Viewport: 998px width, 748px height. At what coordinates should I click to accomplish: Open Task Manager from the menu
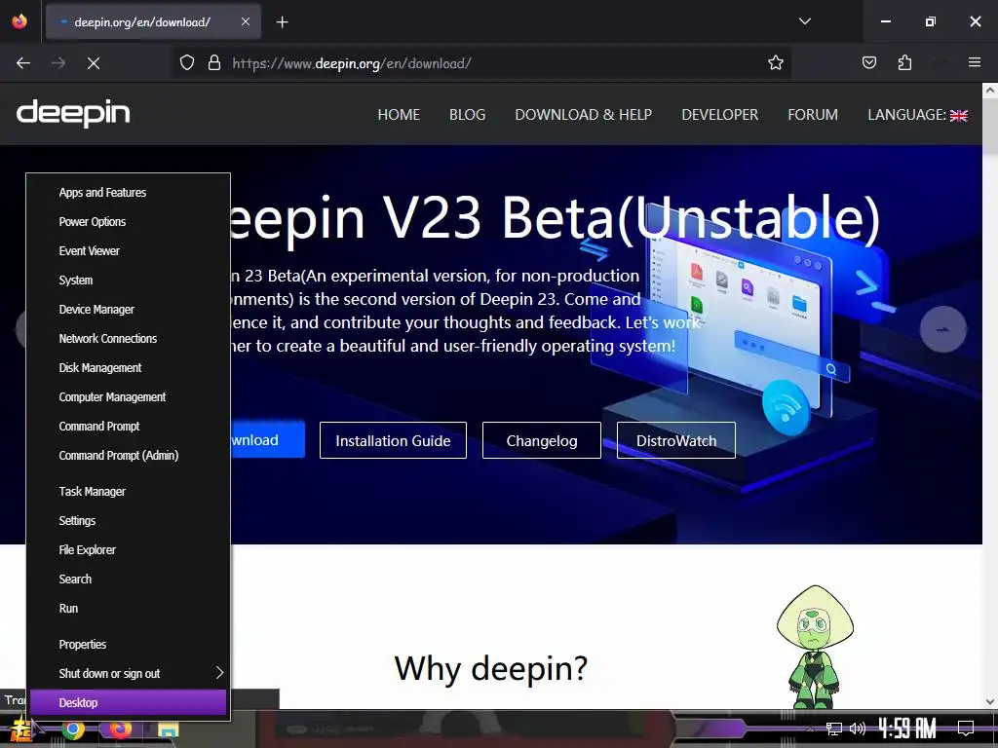click(x=128, y=491)
